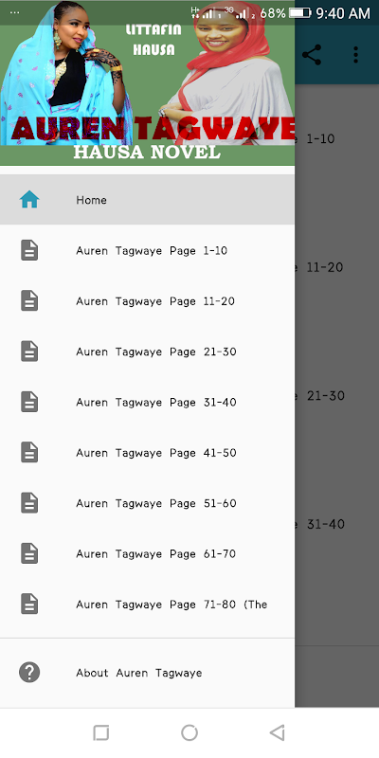Tap document icon beside Page 11-20
The height and width of the screenshot is (758, 379).
(x=29, y=300)
